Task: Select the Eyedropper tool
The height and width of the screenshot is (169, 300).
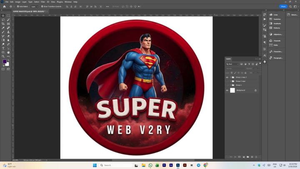Action: (3, 28)
